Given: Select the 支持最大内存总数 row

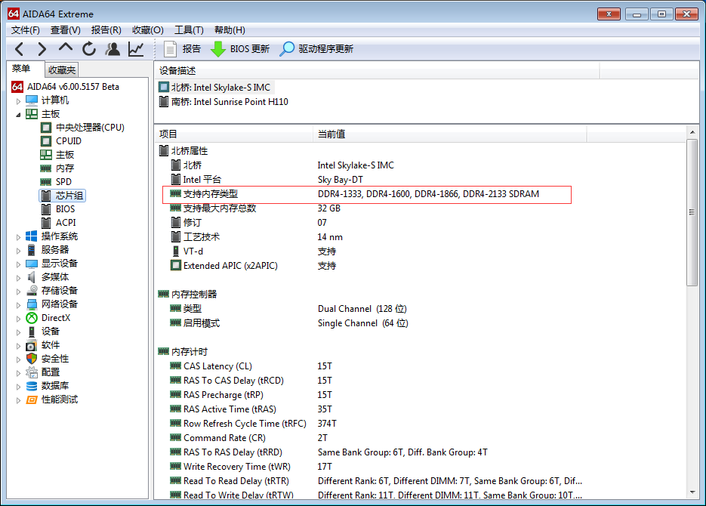Looking at the screenshot, I should point(255,208).
